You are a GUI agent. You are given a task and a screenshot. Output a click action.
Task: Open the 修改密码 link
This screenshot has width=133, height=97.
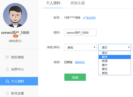91,18
